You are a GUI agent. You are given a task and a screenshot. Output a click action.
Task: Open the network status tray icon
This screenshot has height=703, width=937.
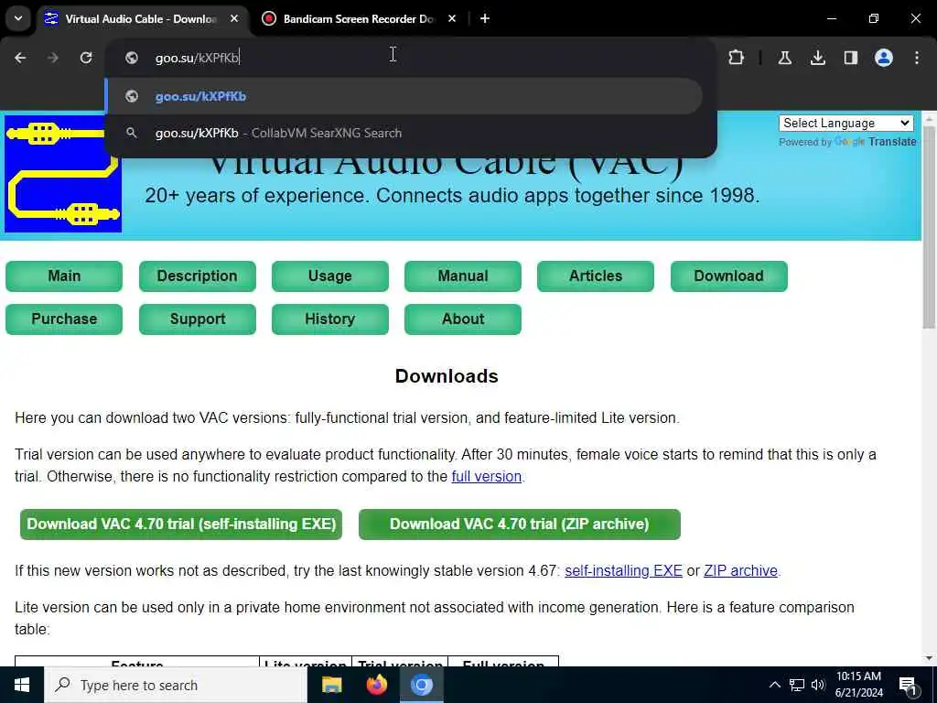click(797, 685)
